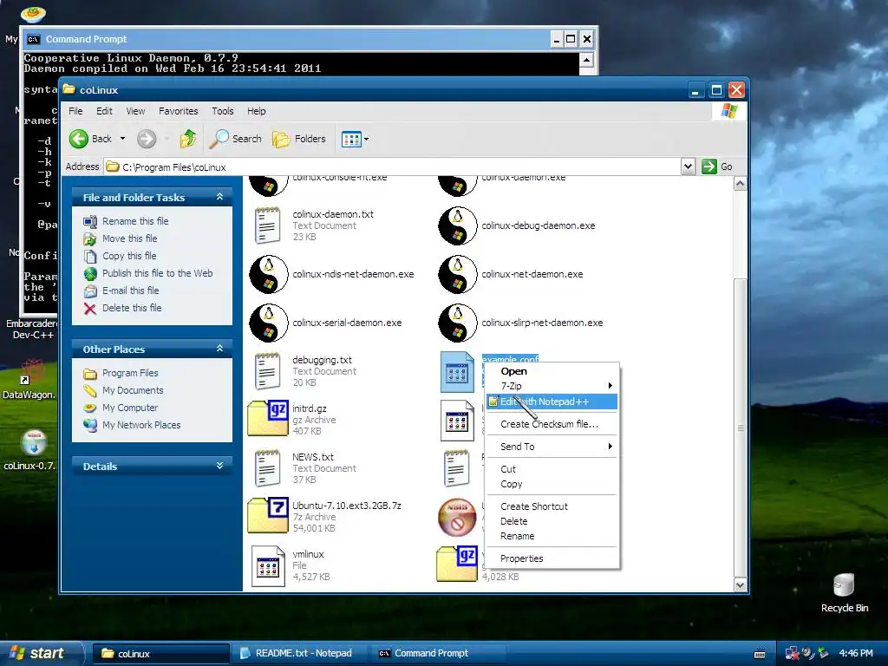Toggle the Folders pane button
This screenshot has height=666, width=888.
pos(299,139)
